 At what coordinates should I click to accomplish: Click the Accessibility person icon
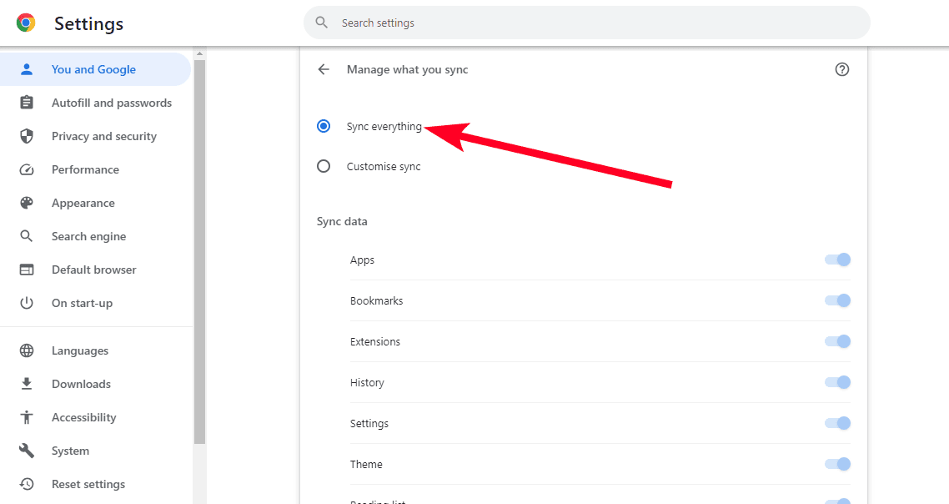pos(27,417)
